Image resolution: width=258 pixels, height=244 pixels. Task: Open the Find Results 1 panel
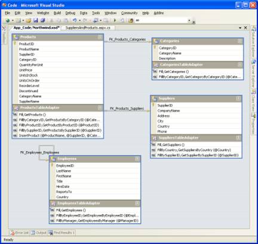pos(62,233)
